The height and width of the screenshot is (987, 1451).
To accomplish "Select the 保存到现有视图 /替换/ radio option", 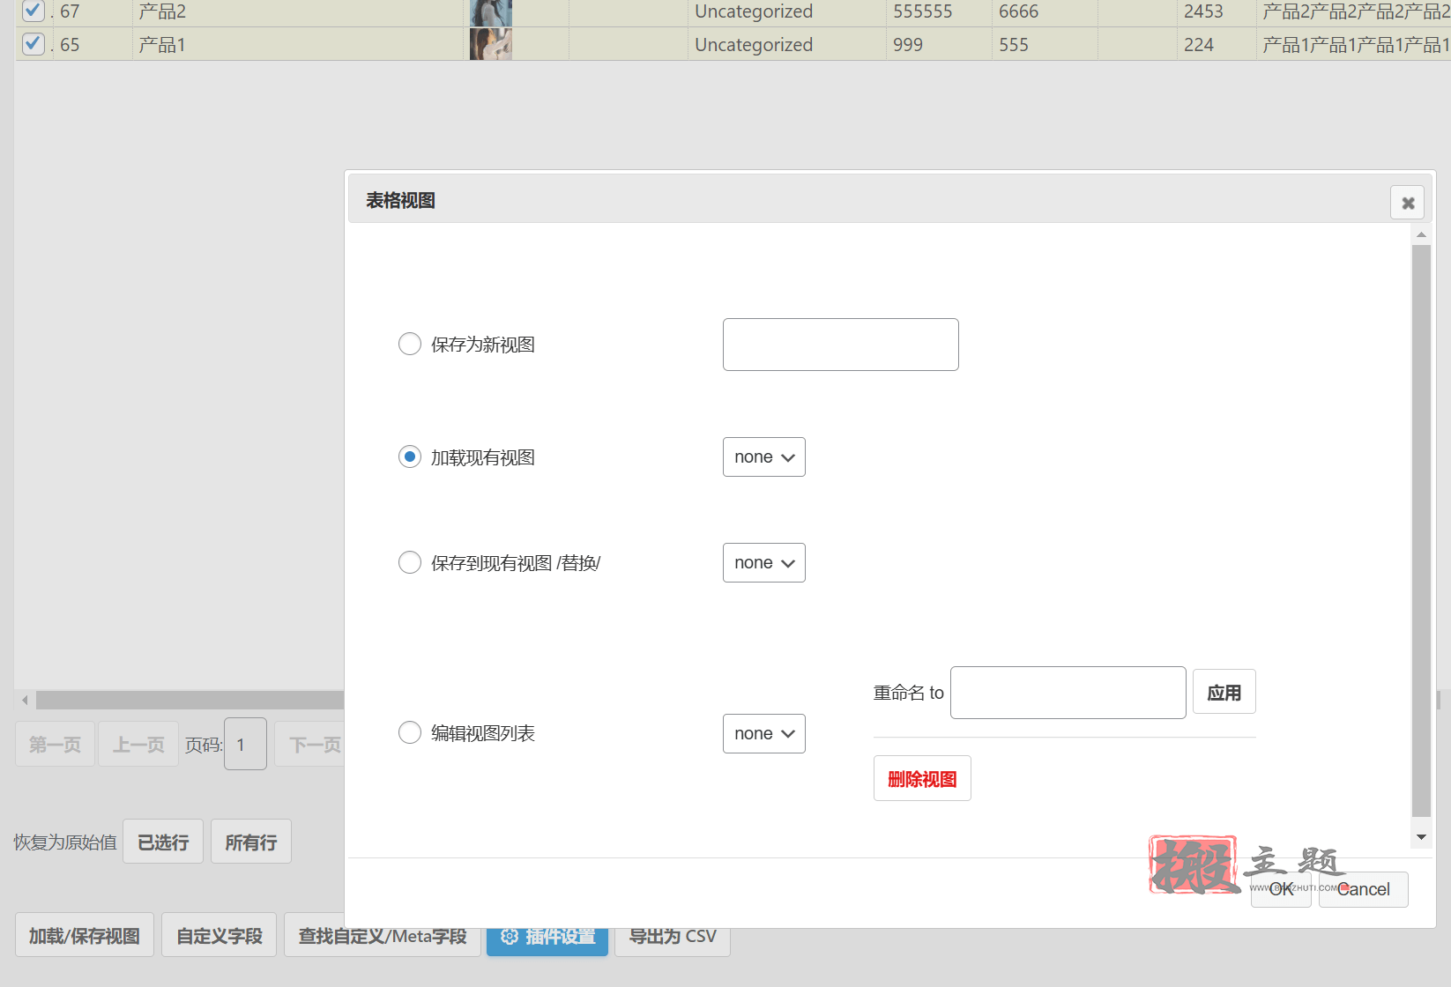I will tap(410, 562).
